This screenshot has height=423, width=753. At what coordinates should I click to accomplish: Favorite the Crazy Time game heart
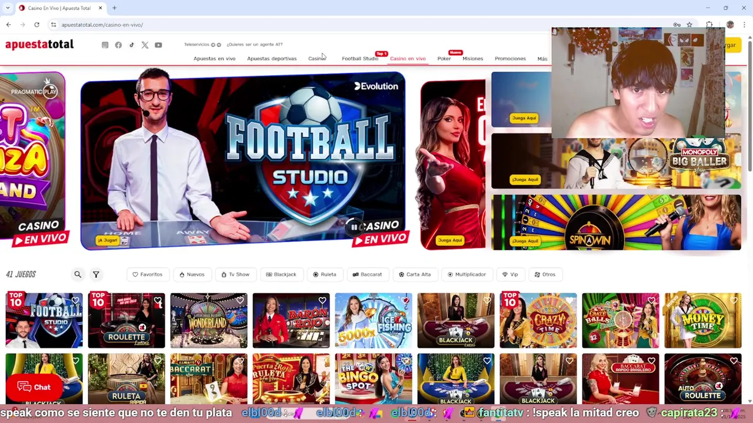(569, 301)
